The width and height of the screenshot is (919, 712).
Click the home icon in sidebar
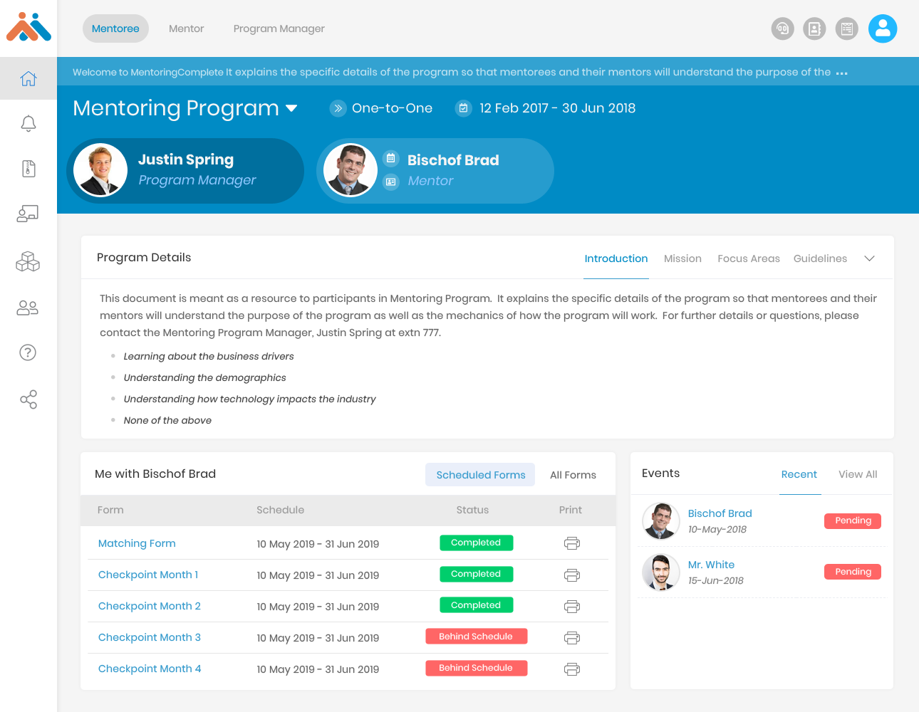click(x=28, y=79)
